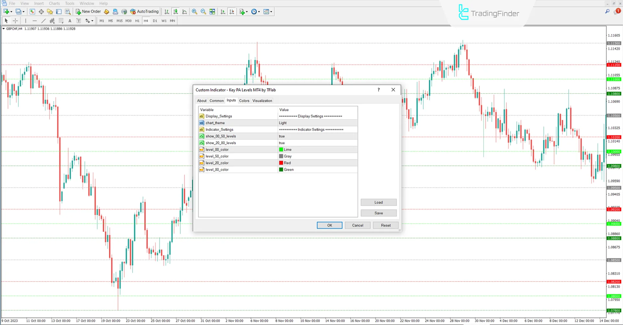Select the Crosshair tool
This screenshot has height=325, width=623.
[x=15, y=20]
